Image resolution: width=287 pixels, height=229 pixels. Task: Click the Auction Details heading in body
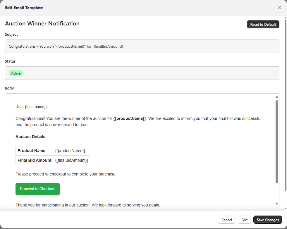coord(31,137)
